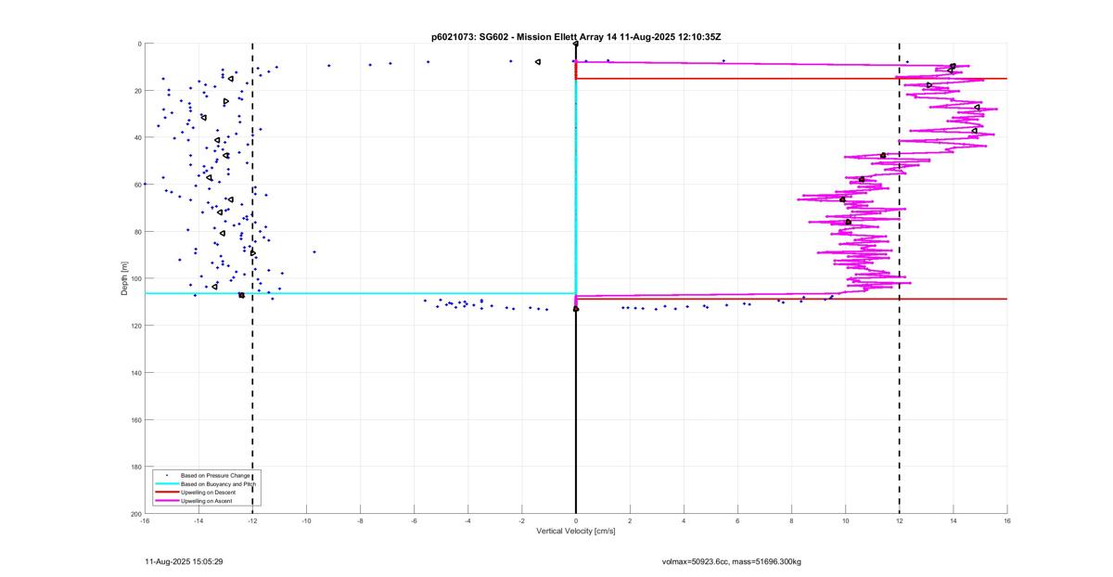
Task: Click the 'Depth [m]' axis label
Action: pyautogui.click(x=124, y=278)
